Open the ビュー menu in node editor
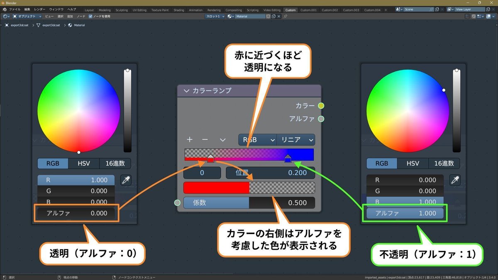Viewport: 498px width, 280px height. 49,16
